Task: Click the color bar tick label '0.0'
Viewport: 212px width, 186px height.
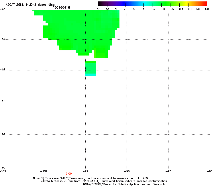Action: point(198,9)
